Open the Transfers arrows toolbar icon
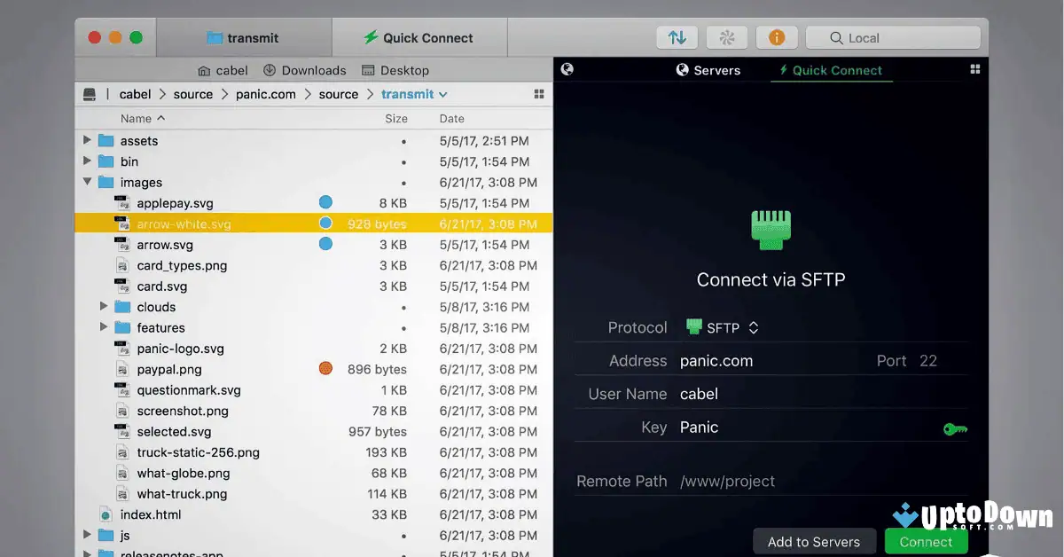 point(677,37)
